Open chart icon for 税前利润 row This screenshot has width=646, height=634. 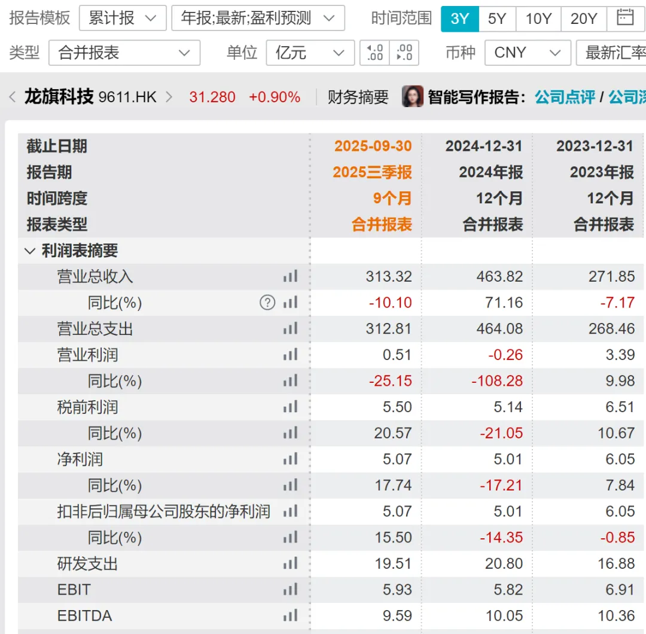point(291,407)
